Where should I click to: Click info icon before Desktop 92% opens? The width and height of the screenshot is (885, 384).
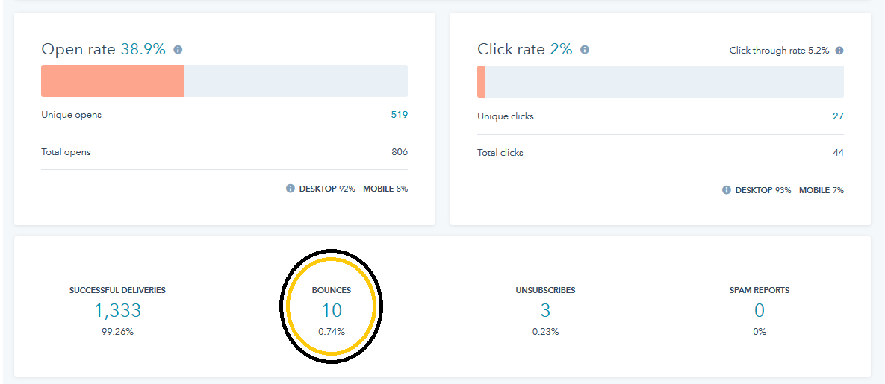click(x=290, y=189)
